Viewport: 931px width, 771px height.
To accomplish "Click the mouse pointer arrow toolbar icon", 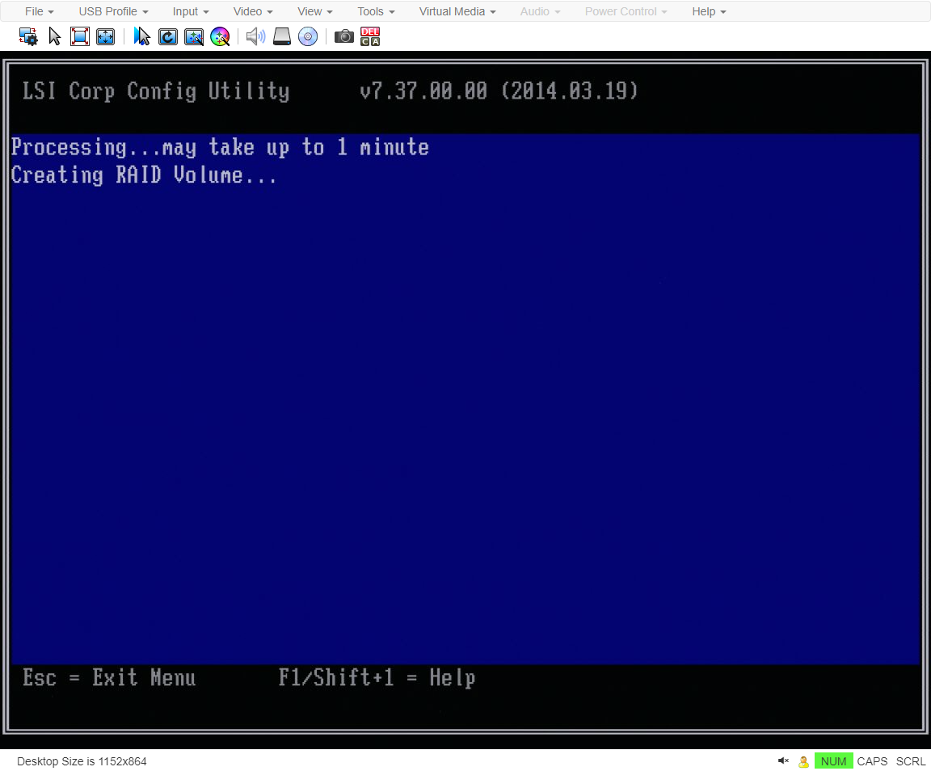I will 55,37.
